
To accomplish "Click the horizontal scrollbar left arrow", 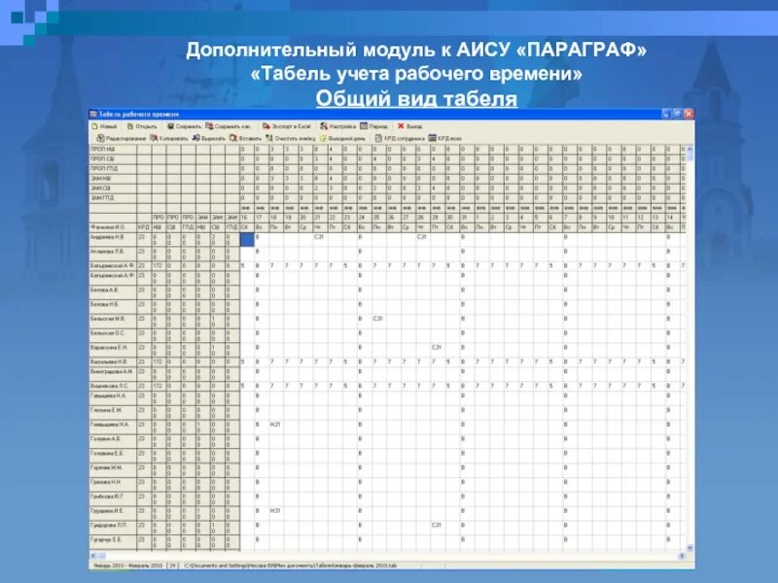I will coord(94,556).
